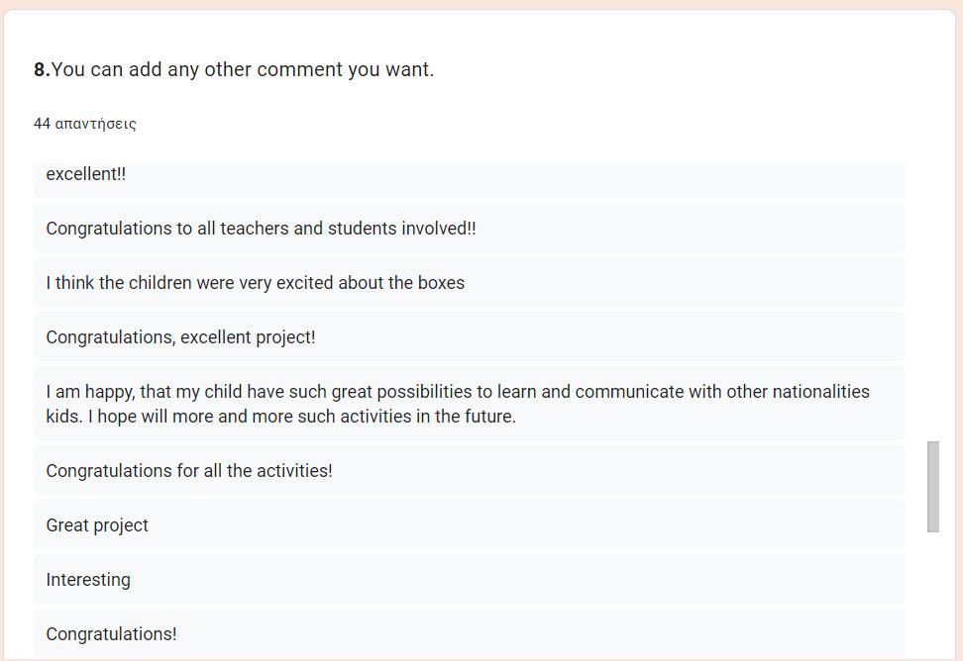The height and width of the screenshot is (661, 963).
Task: Click the word "nationalities" in the long response
Action: pos(820,392)
